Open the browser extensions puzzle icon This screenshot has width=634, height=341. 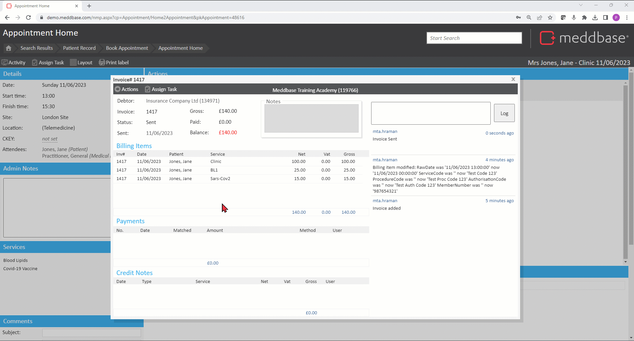point(584,17)
